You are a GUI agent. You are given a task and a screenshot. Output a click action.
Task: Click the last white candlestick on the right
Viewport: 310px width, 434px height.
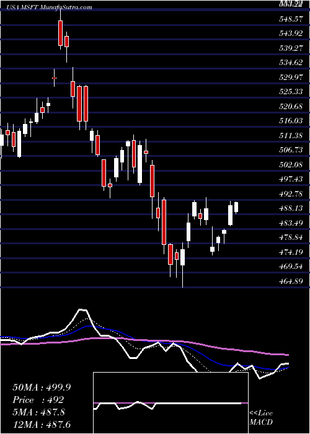(x=236, y=207)
